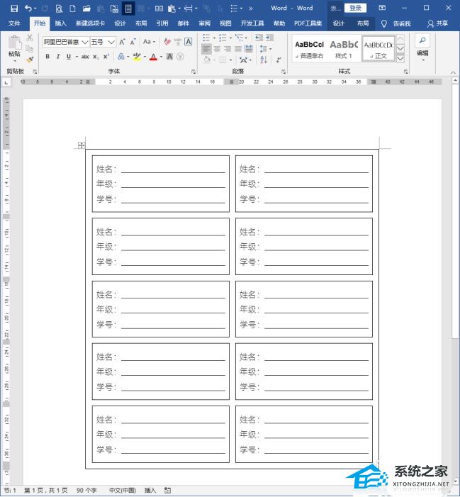Expand the styles gallery more arrow
Viewport: 460px width, 497px height.
click(400, 58)
